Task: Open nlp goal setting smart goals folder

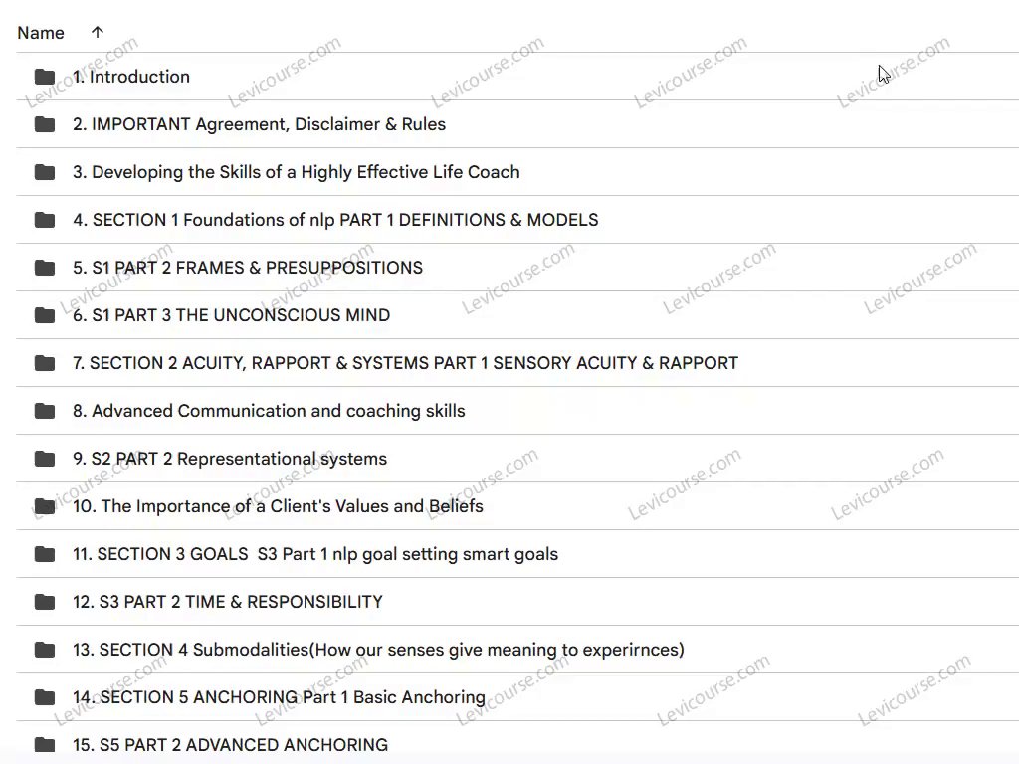Action: tap(315, 554)
